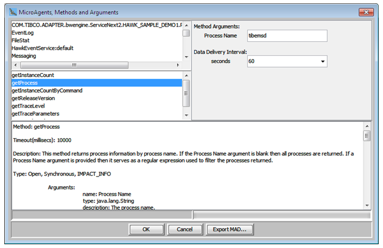Open the seconds interval dropdown
383x248 pixels.
(x=323, y=61)
